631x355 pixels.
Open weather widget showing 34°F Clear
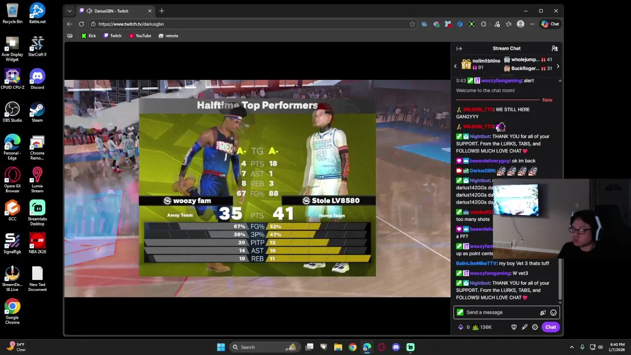[x=16, y=347]
